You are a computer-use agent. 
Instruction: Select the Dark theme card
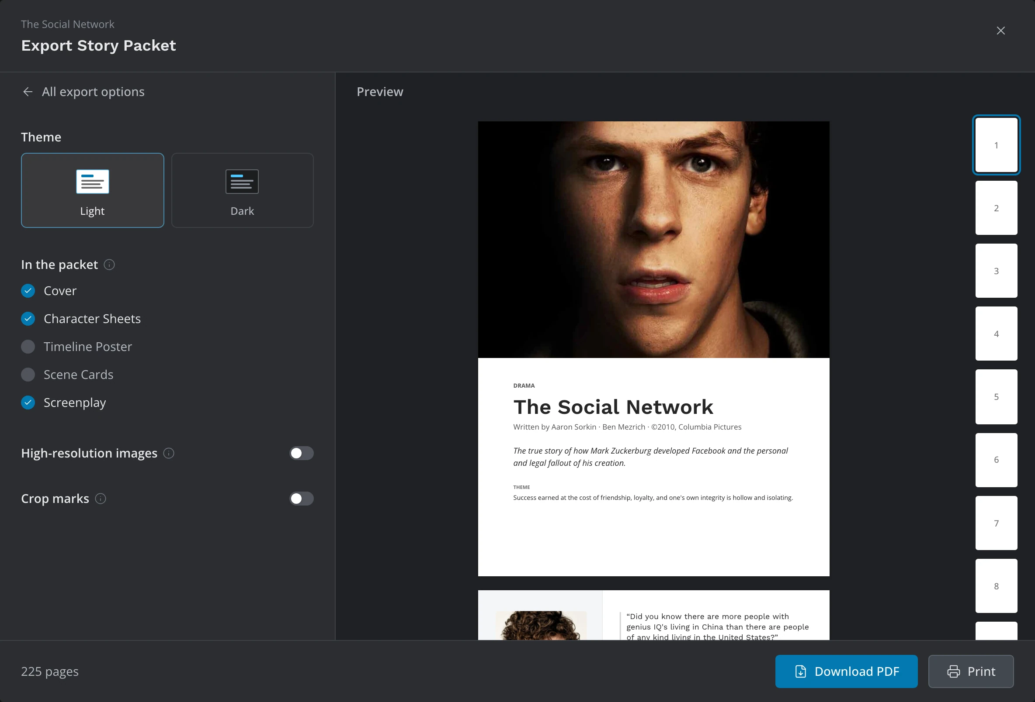click(x=242, y=190)
